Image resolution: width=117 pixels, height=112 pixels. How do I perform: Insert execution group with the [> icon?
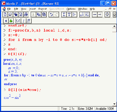[74, 15]
